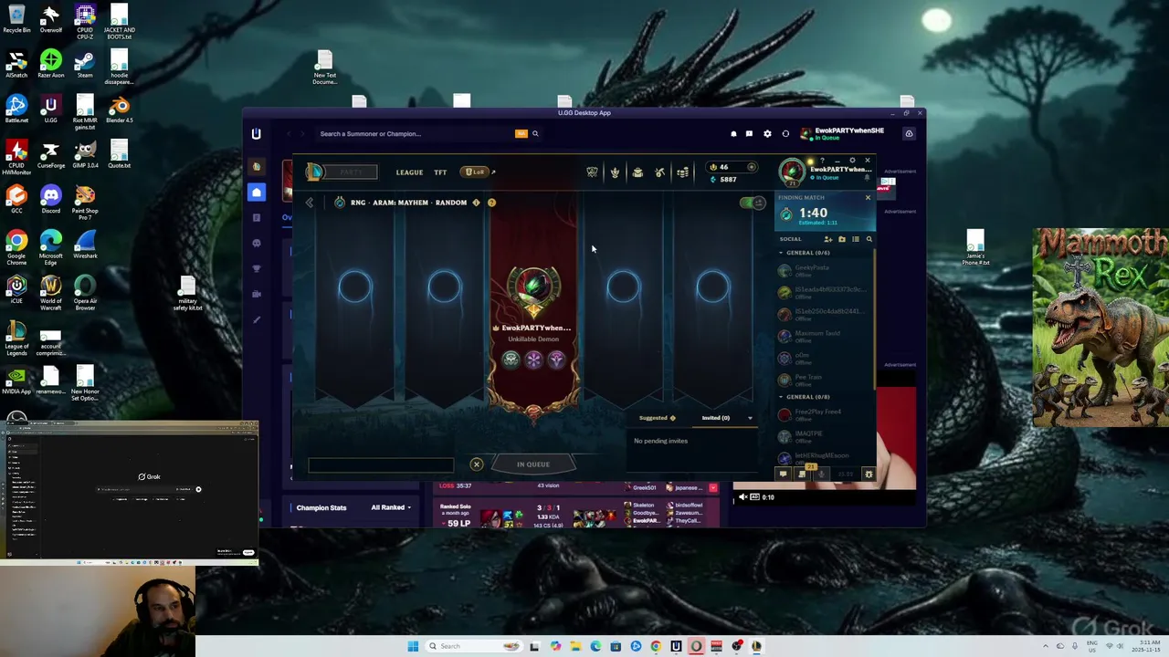Open Discord desktop shortcut
The height and width of the screenshot is (657, 1169).
[x=50, y=199]
